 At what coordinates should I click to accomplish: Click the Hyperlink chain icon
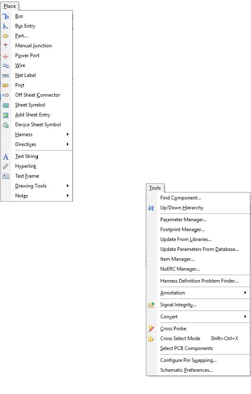coord(6,166)
